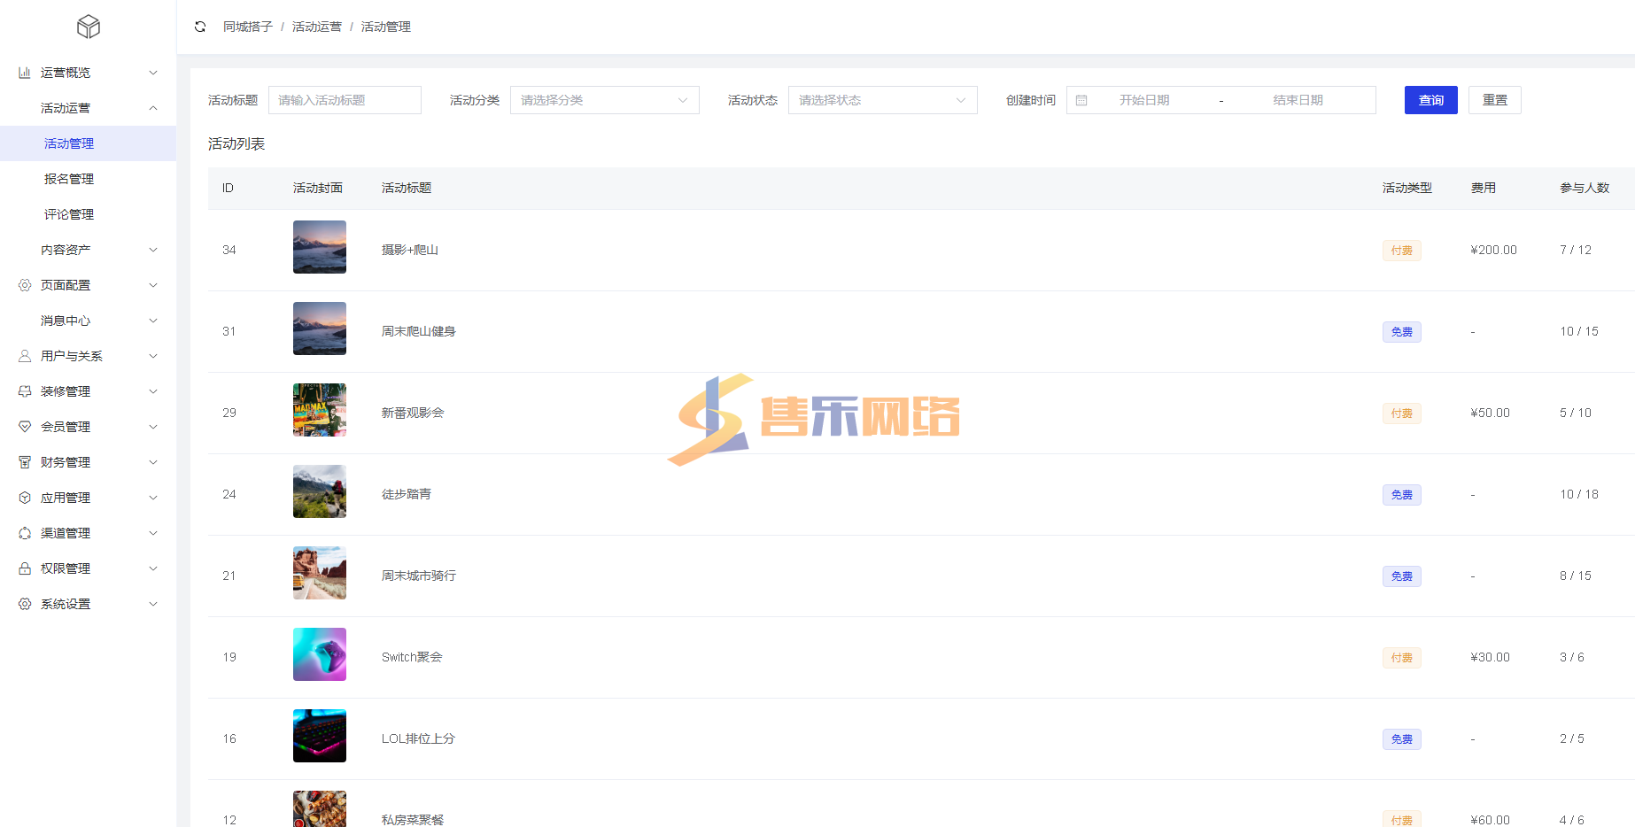The width and height of the screenshot is (1635, 827).
Task: Expand the 系统设置 menu chevron
Action: click(153, 604)
